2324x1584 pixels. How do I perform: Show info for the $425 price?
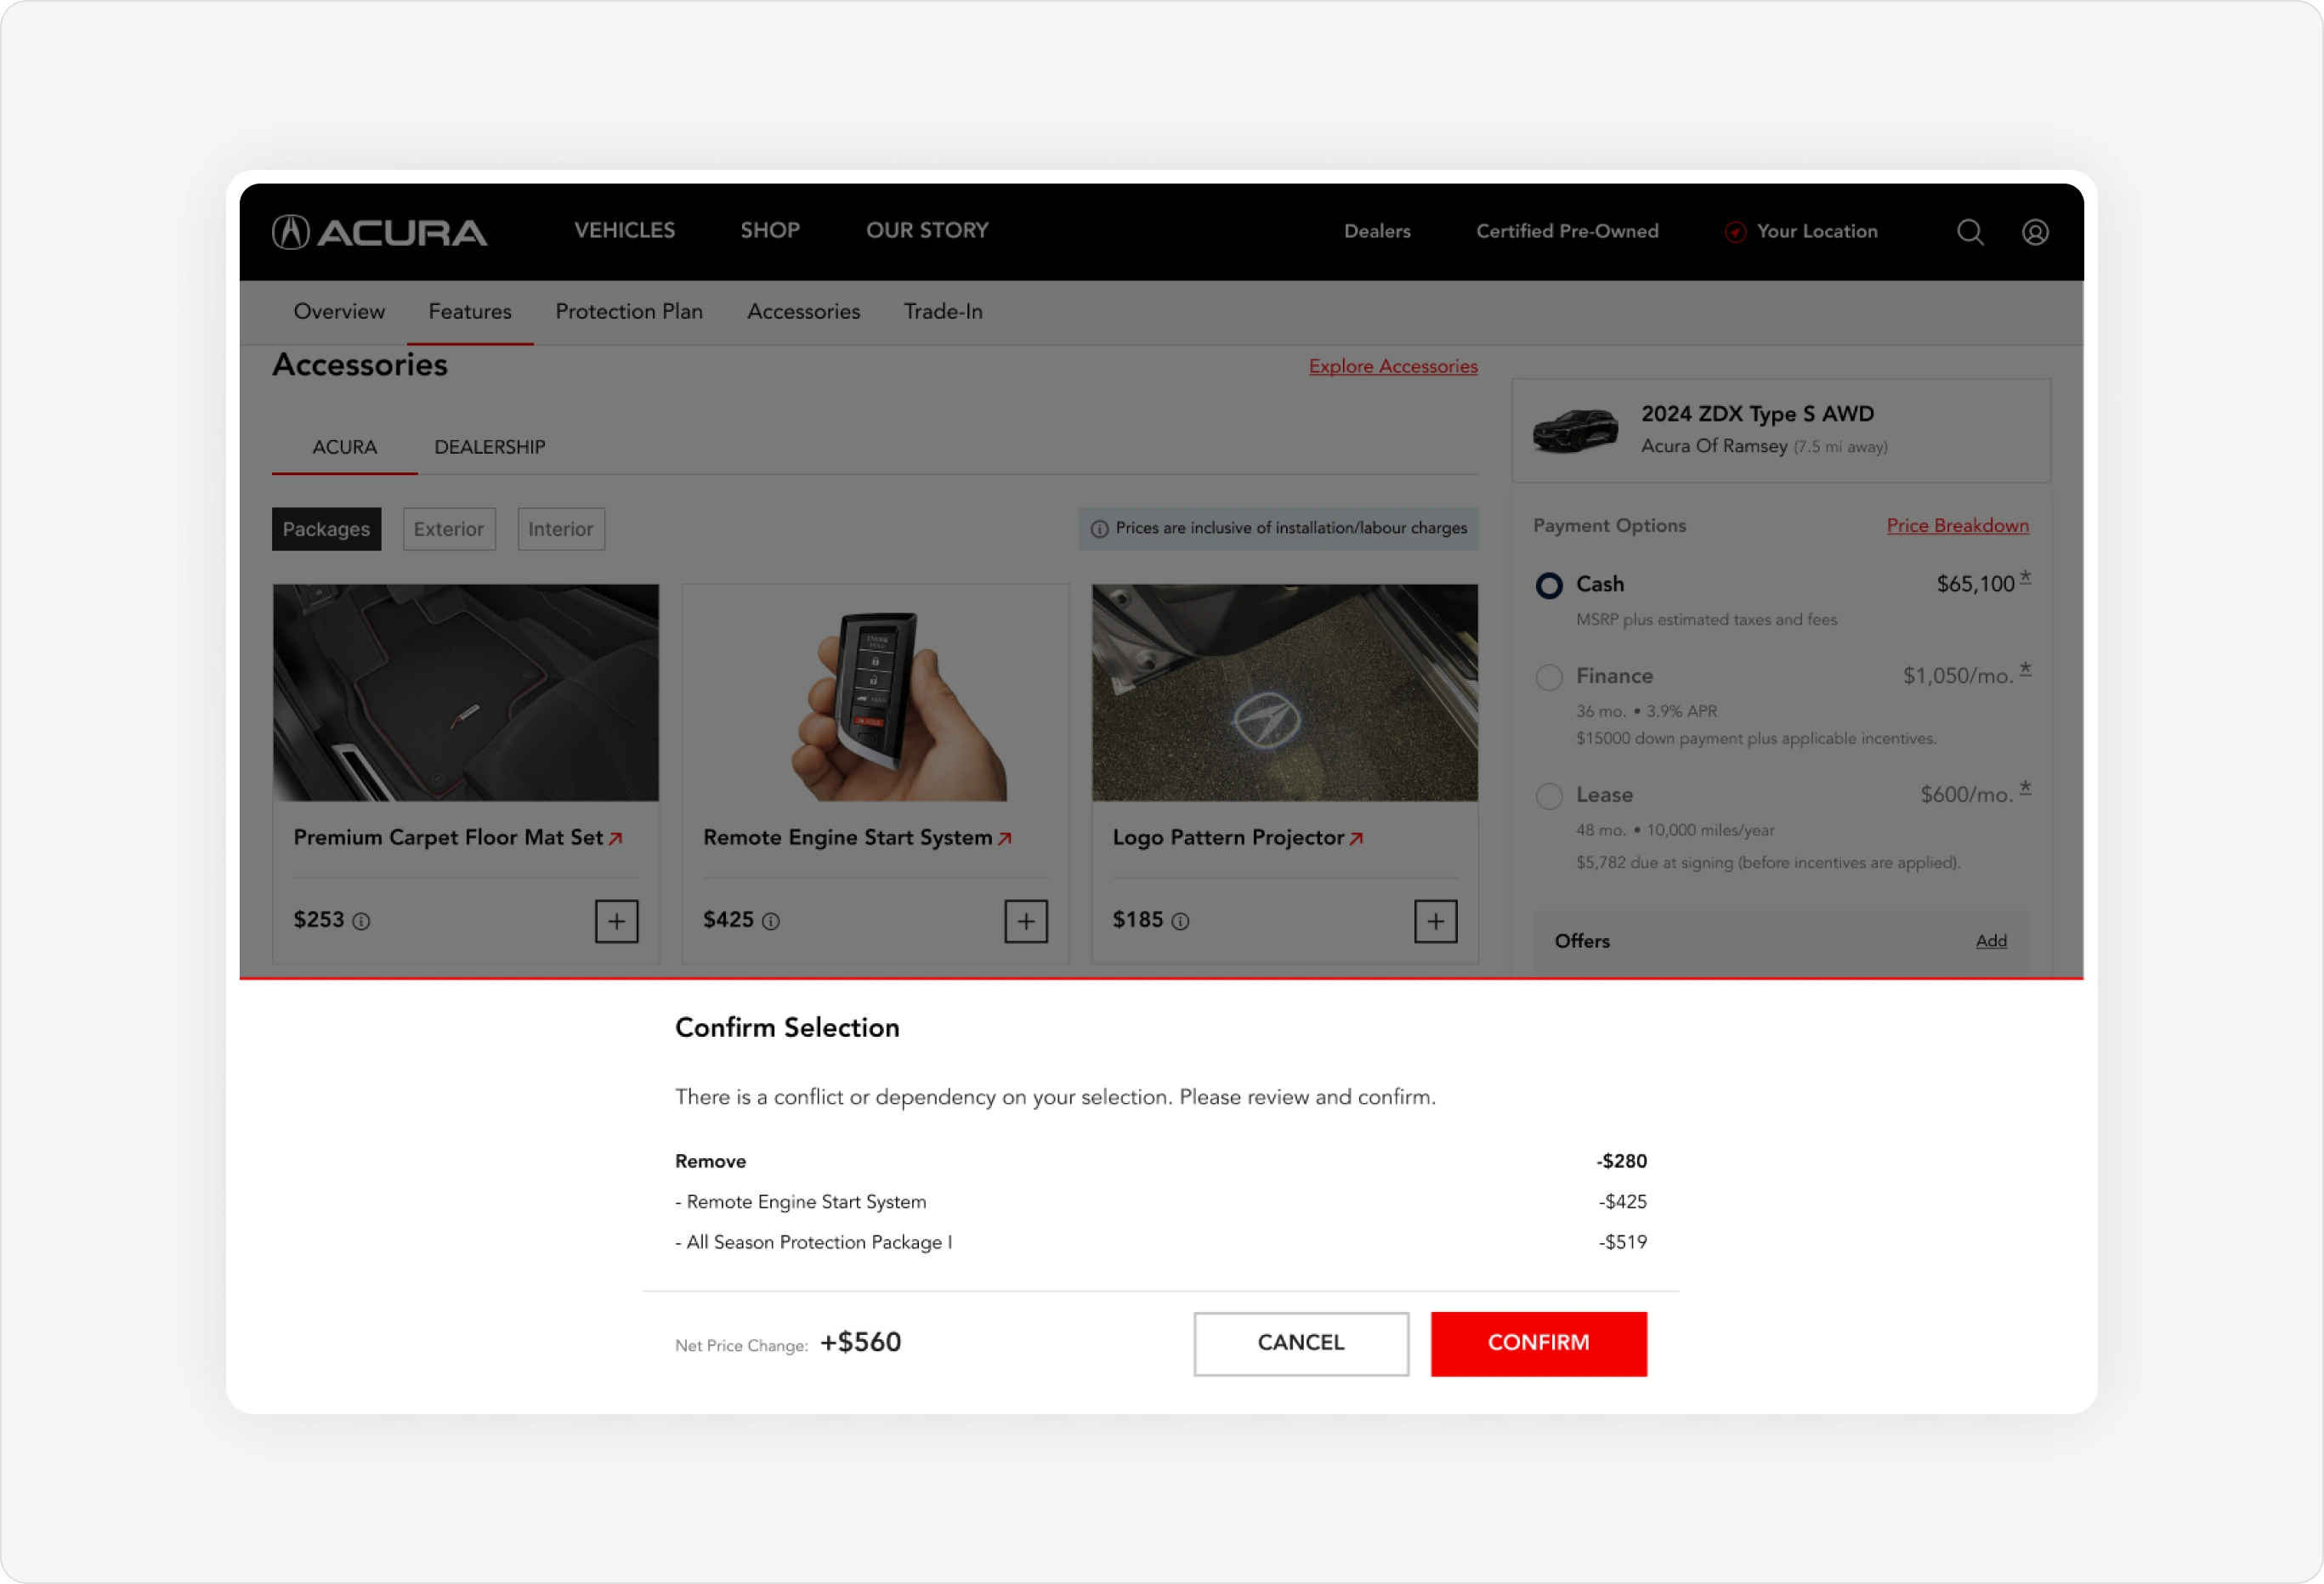pos(771,922)
